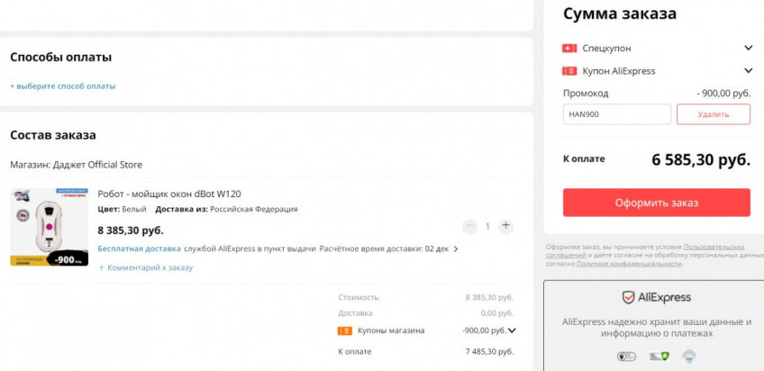The width and height of the screenshot is (764, 371).
Task: Expand the Купон AliExpress dropdown
Action: [x=748, y=71]
